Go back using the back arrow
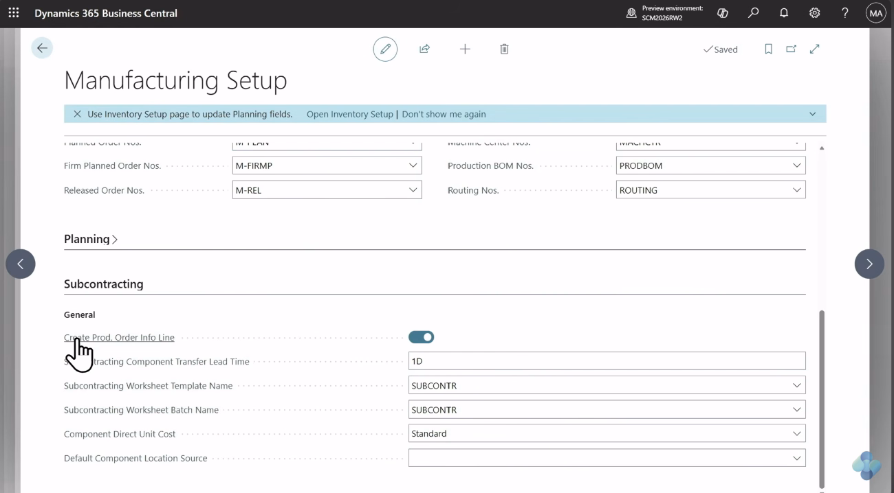The height and width of the screenshot is (493, 894). [x=42, y=48]
